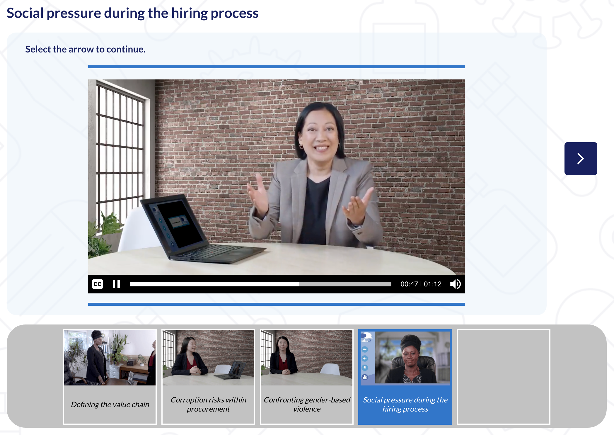Resume video at current timestamp 00:47
The height and width of the screenshot is (435, 614).
pos(116,284)
